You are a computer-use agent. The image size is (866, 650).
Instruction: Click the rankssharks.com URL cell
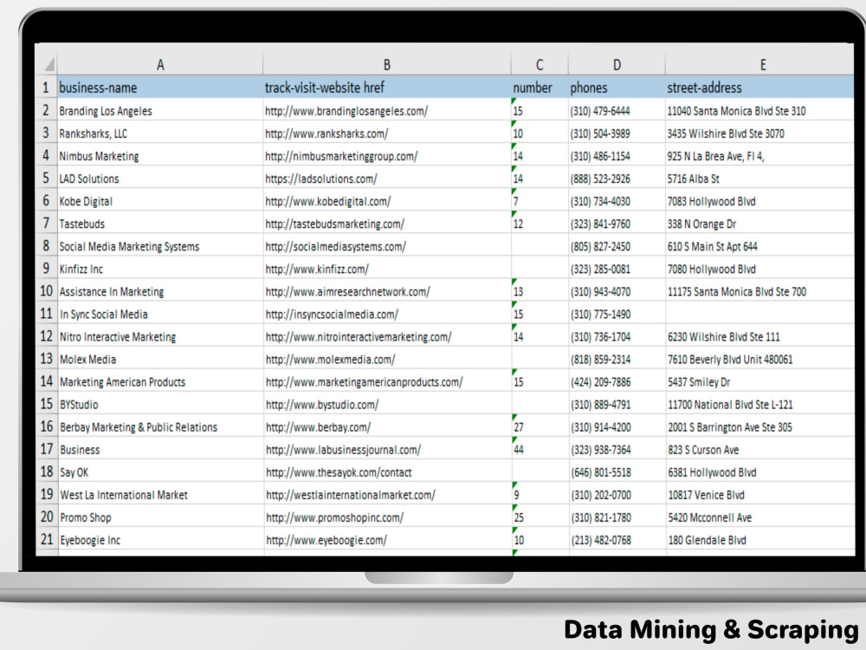pos(387,133)
